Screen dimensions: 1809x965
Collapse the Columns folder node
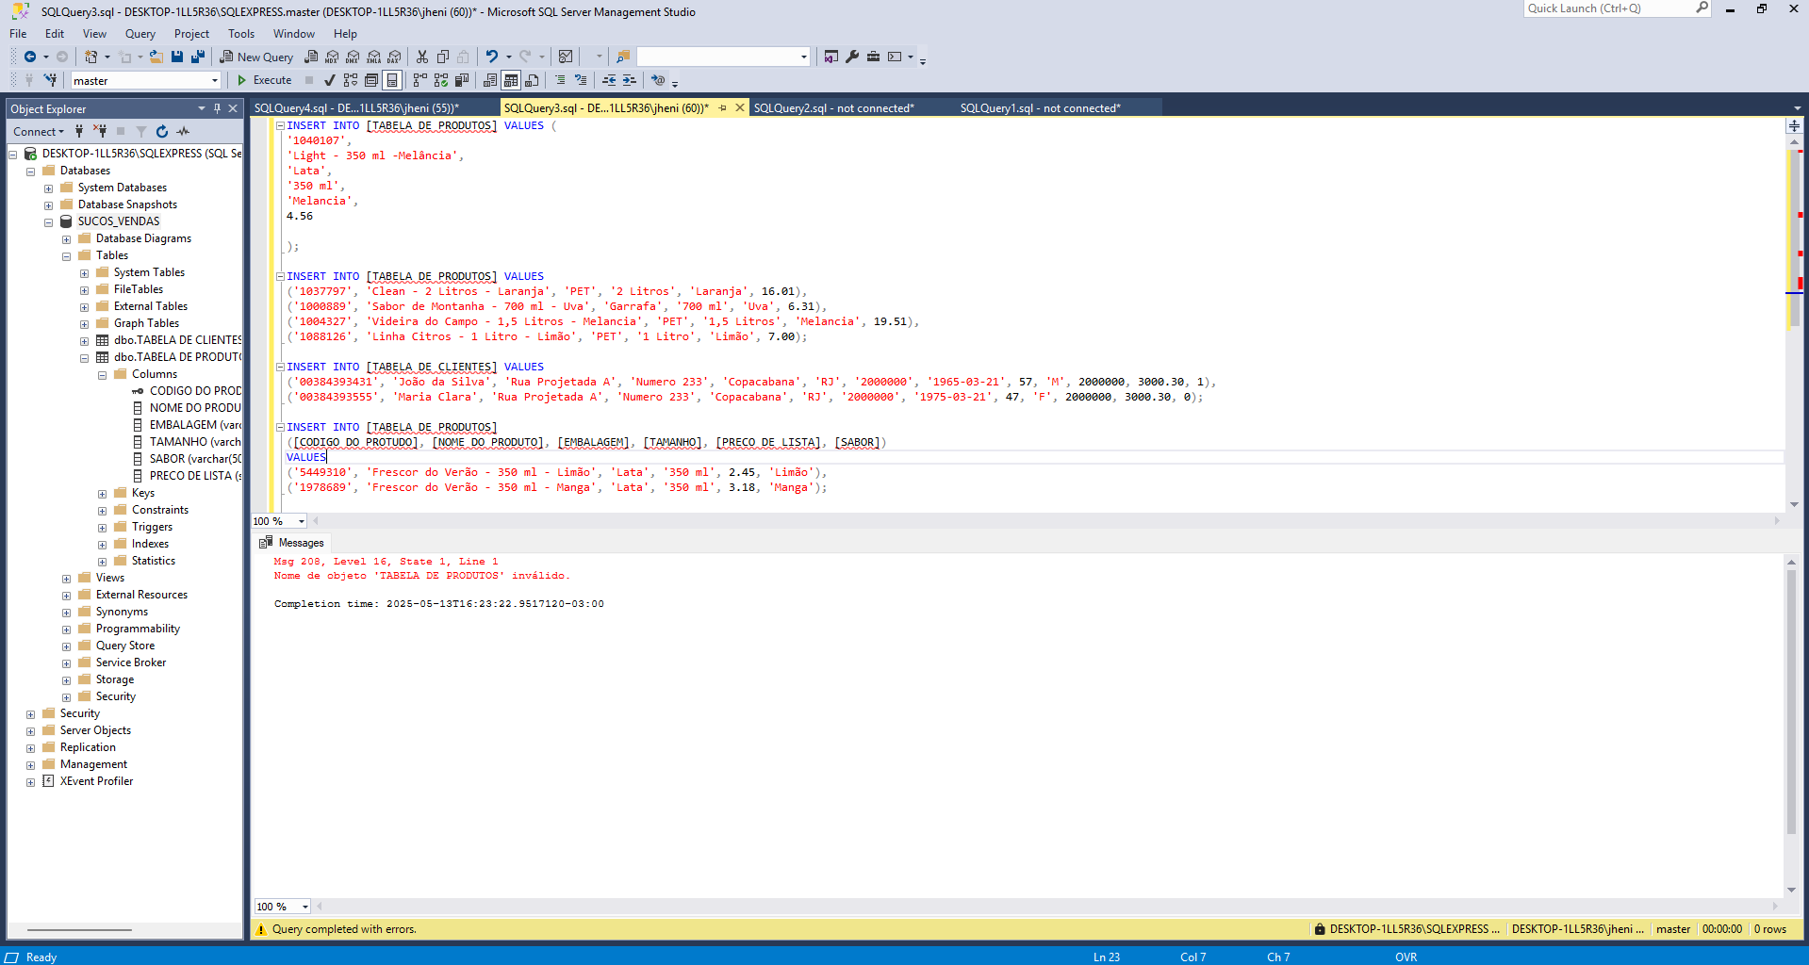pos(102,375)
